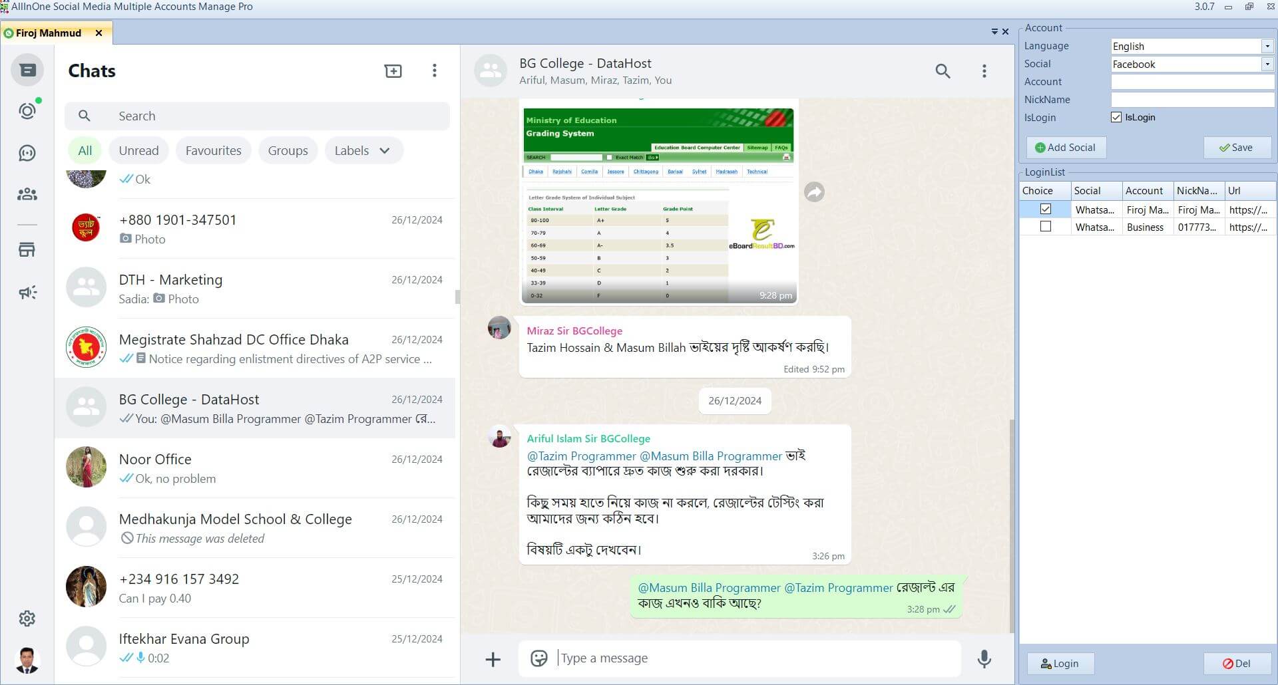Open the emoji picker
1278x685 pixels.
538,658
